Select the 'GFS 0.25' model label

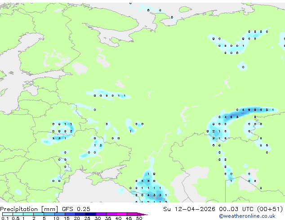(x=76, y=209)
